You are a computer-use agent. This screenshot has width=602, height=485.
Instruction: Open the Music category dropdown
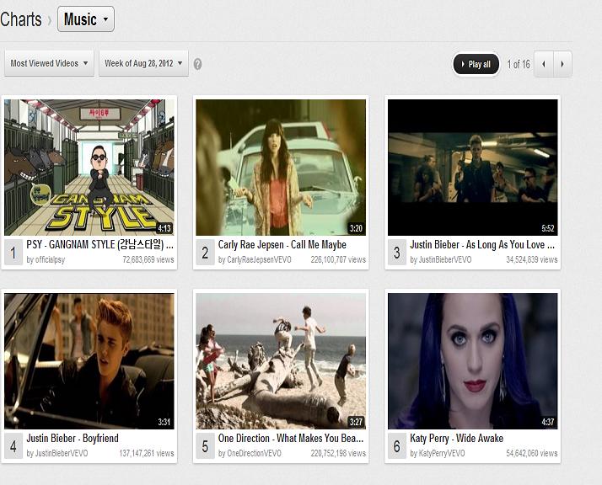[x=85, y=19]
